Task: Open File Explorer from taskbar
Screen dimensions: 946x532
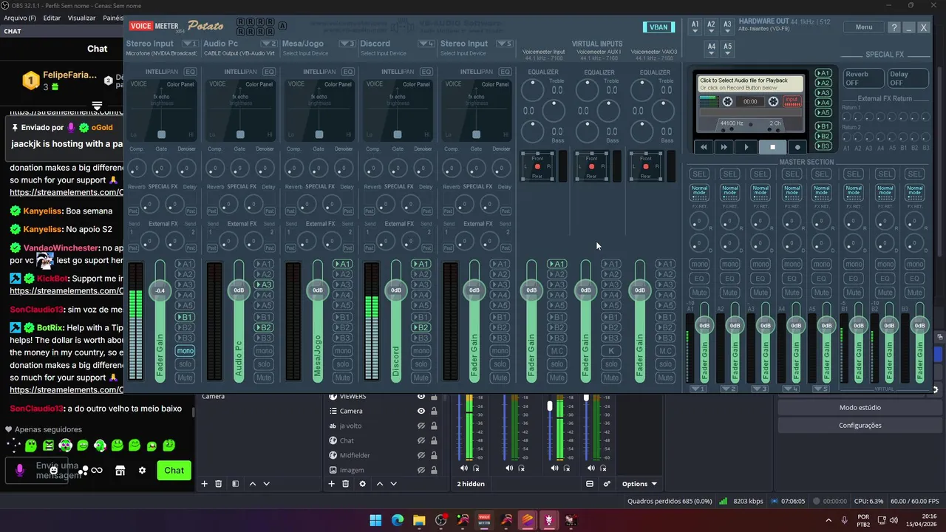Action: coord(419,520)
